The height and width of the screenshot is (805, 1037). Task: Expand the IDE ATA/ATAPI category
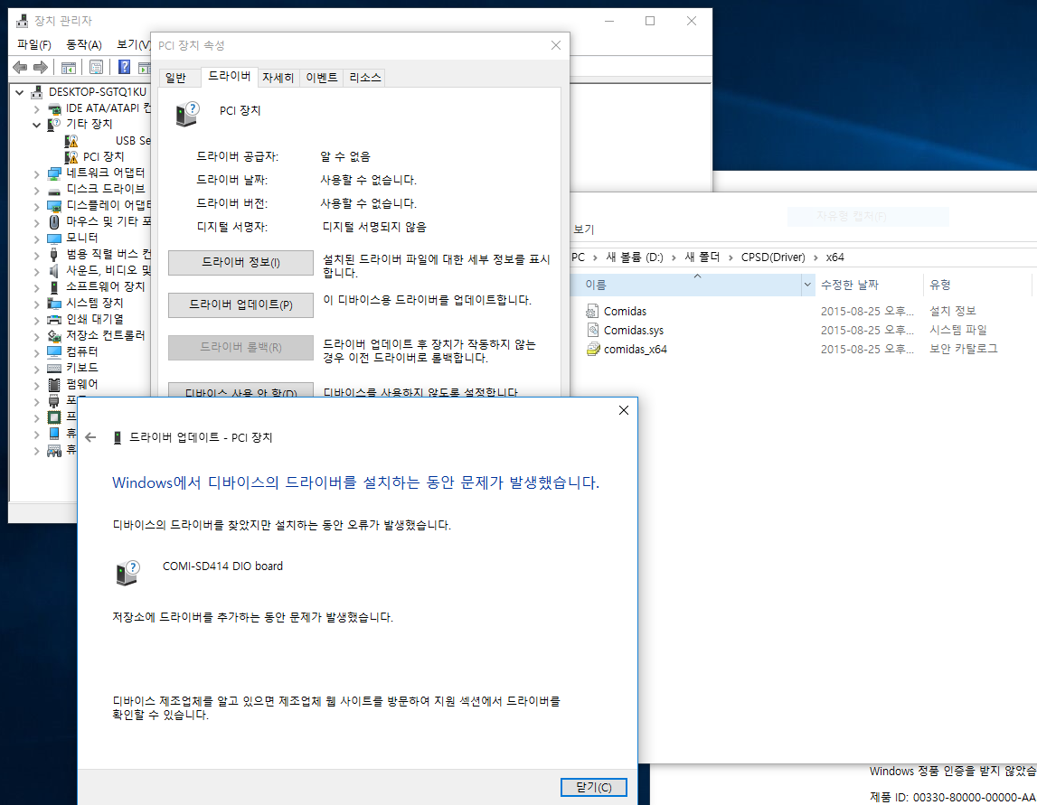pyautogui.click(x=36, y=108)
